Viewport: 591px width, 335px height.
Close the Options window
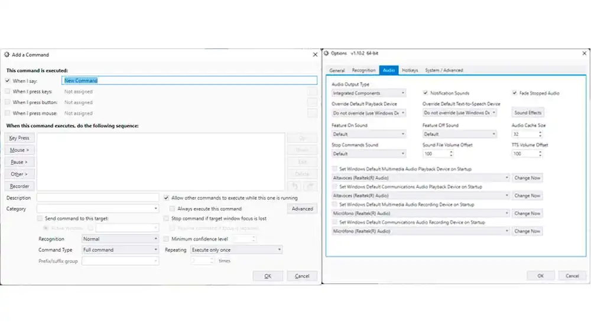(584, 53)
